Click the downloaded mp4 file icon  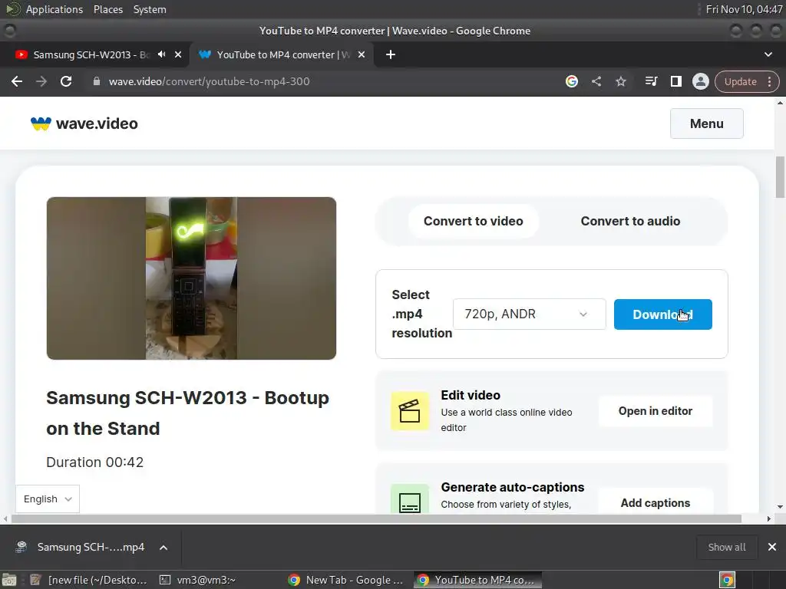click(21, 547)
